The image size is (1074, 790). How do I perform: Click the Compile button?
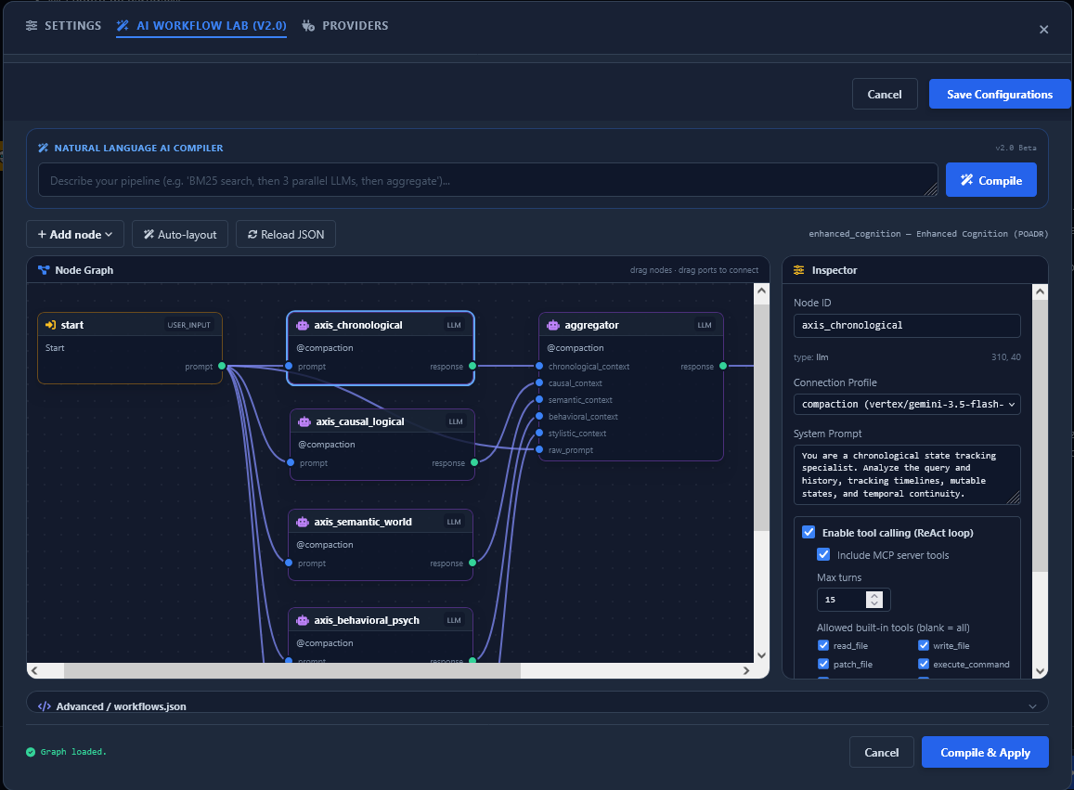coord(990,180)
